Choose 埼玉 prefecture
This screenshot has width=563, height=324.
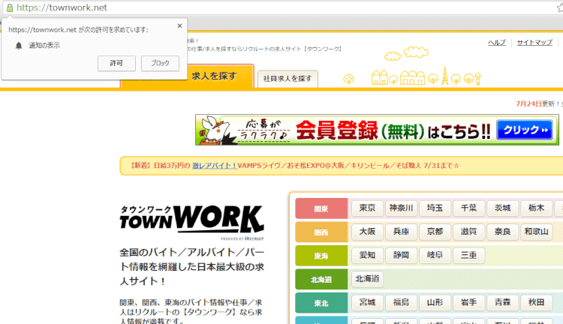(x=435, y=208)
